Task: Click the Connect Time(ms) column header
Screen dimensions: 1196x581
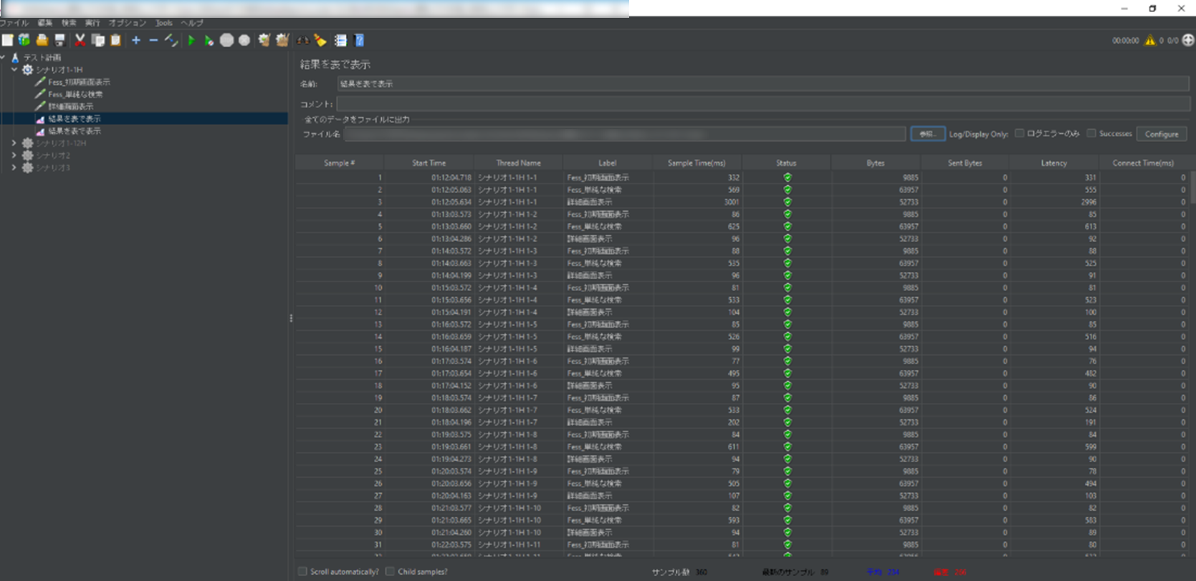Action: 1143,163
